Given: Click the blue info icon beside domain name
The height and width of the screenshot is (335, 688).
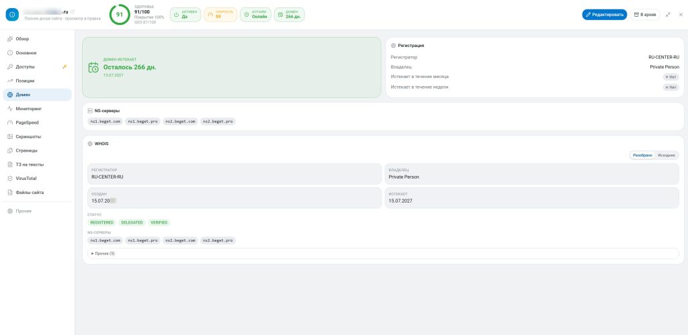Looking at the screenshot, I should (x=12, y=15).
